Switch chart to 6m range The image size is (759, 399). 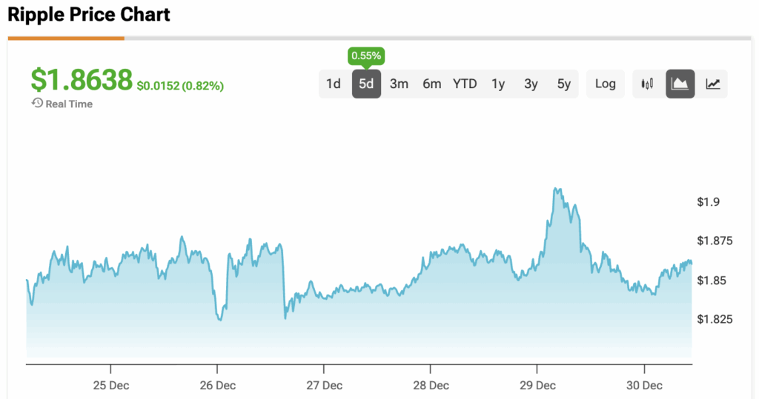pos(432,84)
